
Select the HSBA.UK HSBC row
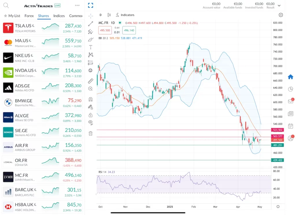[42, 207]
